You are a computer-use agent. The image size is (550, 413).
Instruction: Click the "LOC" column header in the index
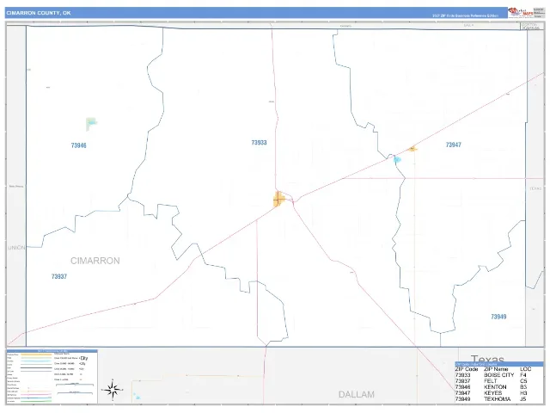[x=525, y=369]
